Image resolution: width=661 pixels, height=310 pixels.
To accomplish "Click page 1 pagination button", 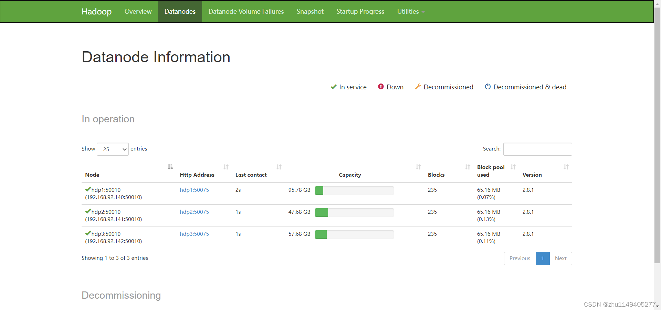I will tap(543, 258).
